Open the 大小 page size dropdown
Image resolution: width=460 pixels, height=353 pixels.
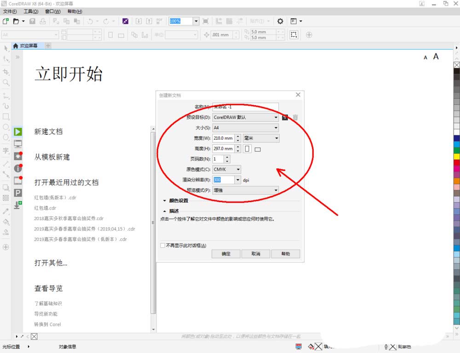(x=246, y=128)
